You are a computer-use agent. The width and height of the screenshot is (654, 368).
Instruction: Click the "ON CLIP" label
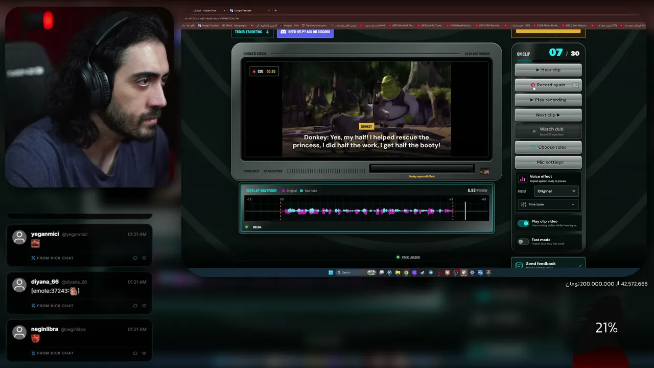pos(523,54)
